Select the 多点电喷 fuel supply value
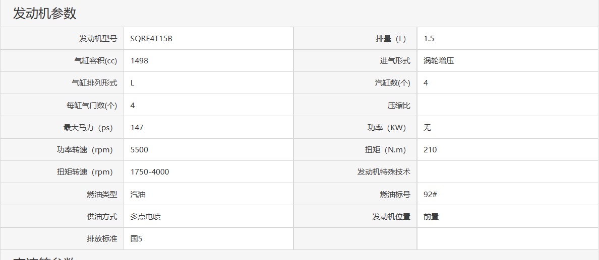Image resolution: width=599 pixels, height=260 pixels. coord(146,216)
